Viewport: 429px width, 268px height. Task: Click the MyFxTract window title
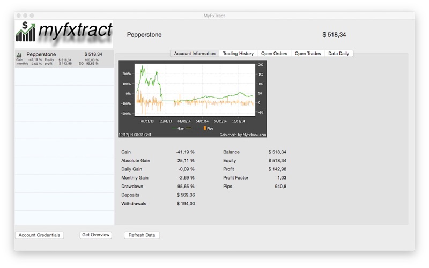coord(214,16)
